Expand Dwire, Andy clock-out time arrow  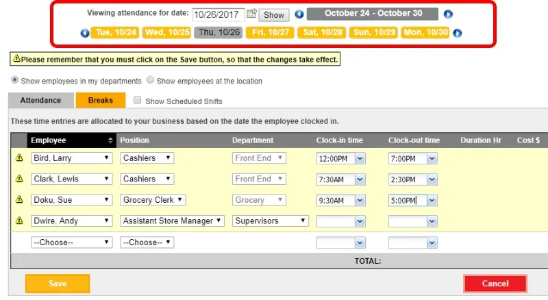point(432,221)
